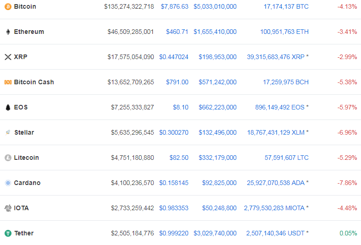This screenshot has height=245, width=361.
Task: Click Litecoin price $82.50
Action: tap(179, 158)
